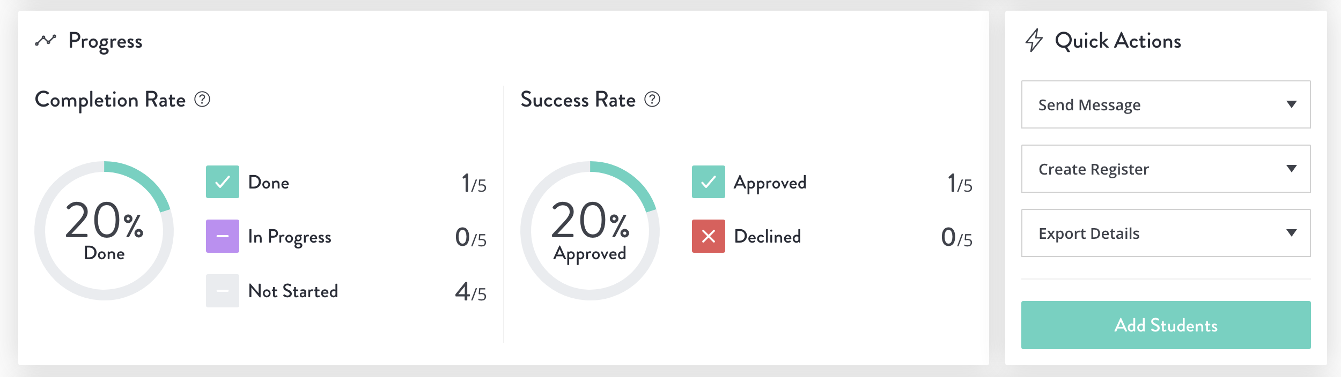The height and width of the screenshot is (377, 1341).
Task: Click the Progress line chart icon
Action: (46, 41)
